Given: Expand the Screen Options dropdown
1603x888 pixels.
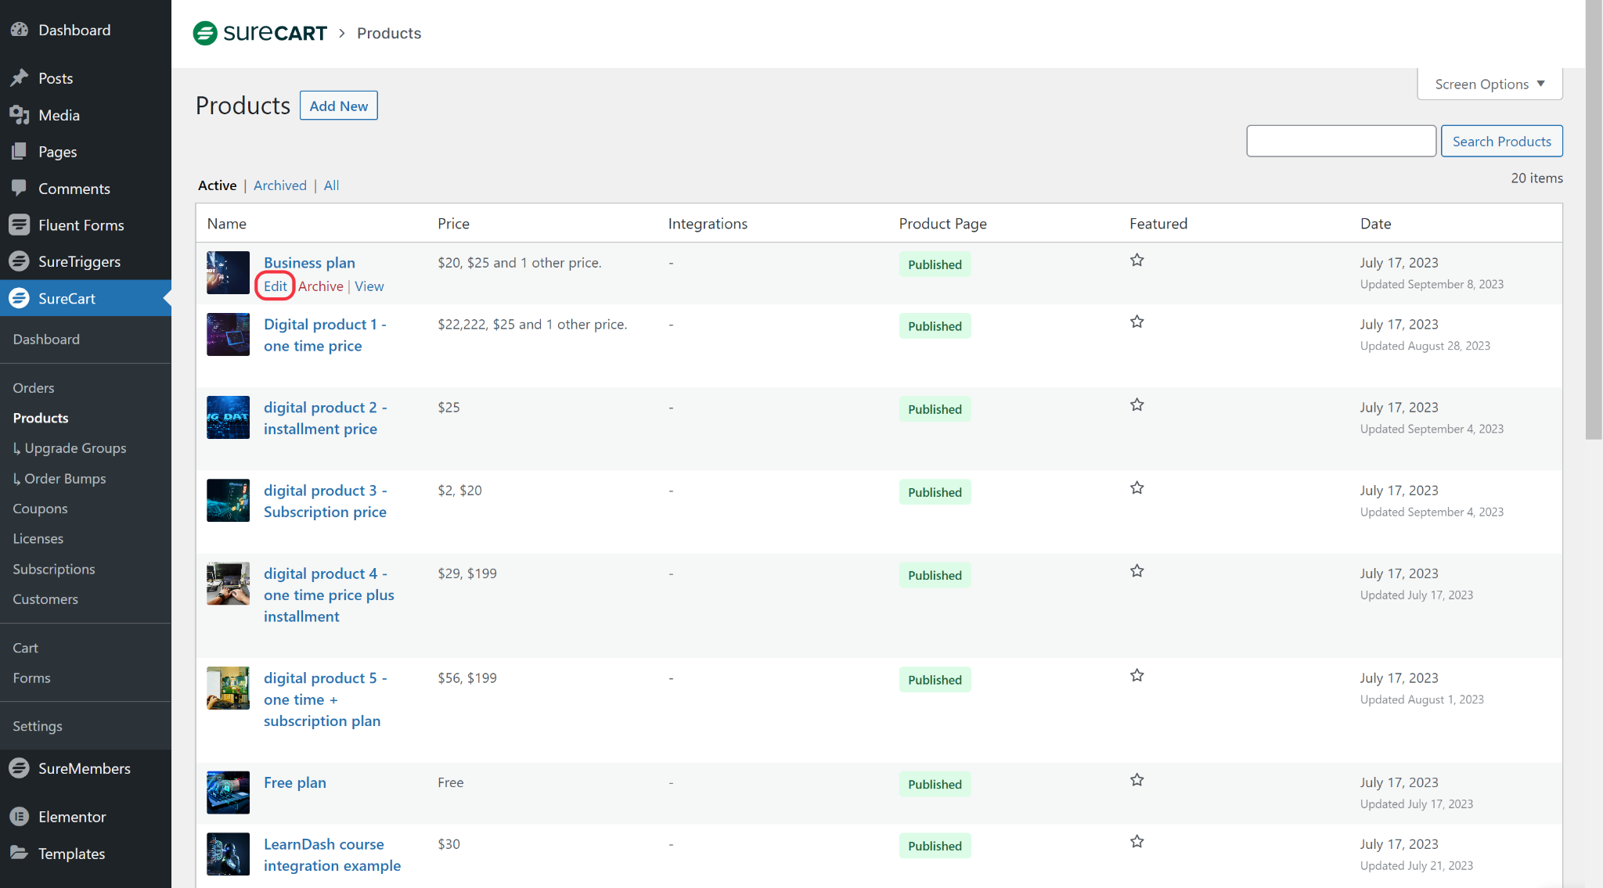Looking at the screenshot, I should coord(1490,84).
